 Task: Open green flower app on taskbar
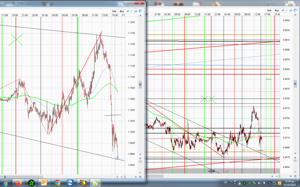[x=31, y=183]
